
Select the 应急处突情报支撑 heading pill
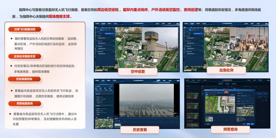[x=25, y=56]
